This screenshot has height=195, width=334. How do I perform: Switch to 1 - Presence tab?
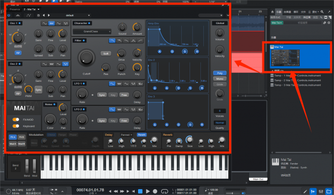pos(14,9)
